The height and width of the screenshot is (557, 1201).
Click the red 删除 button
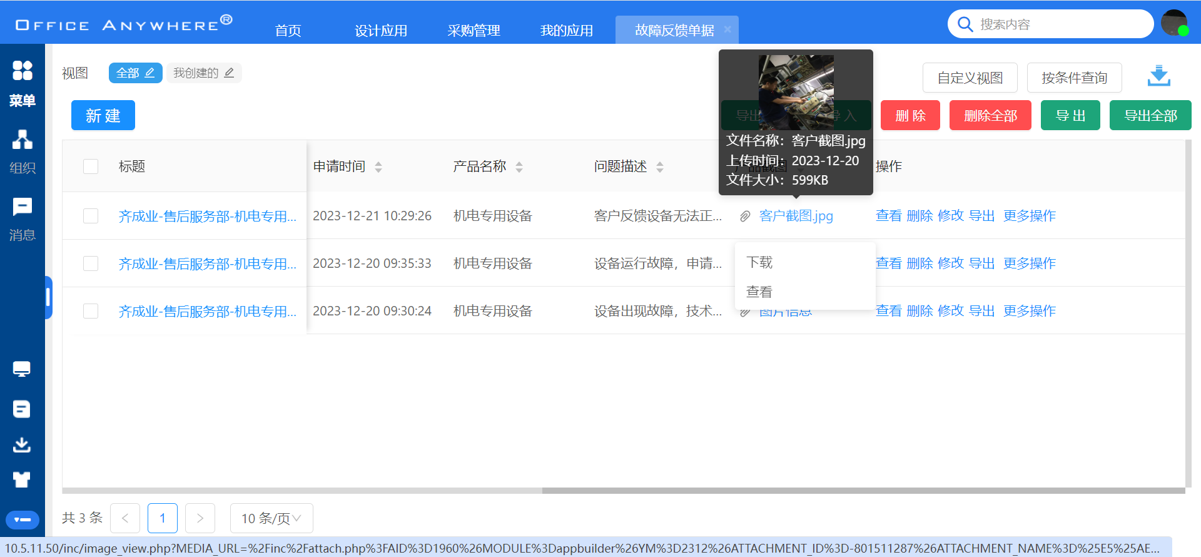pos(910,115)
